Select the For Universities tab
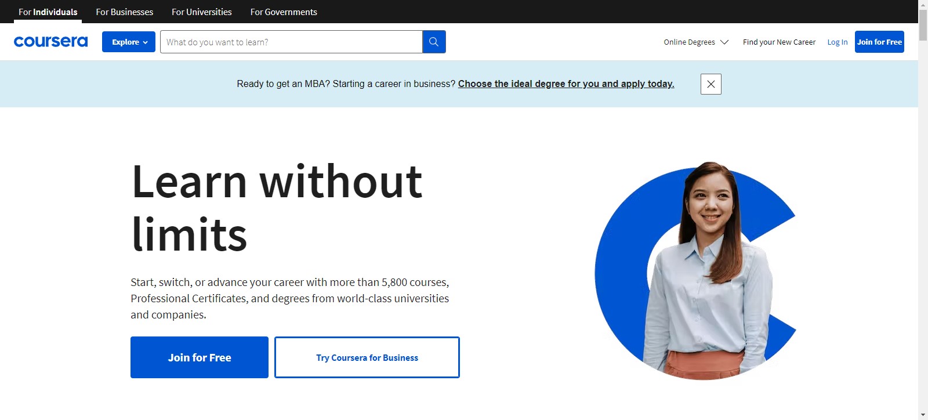 point(201,12)
